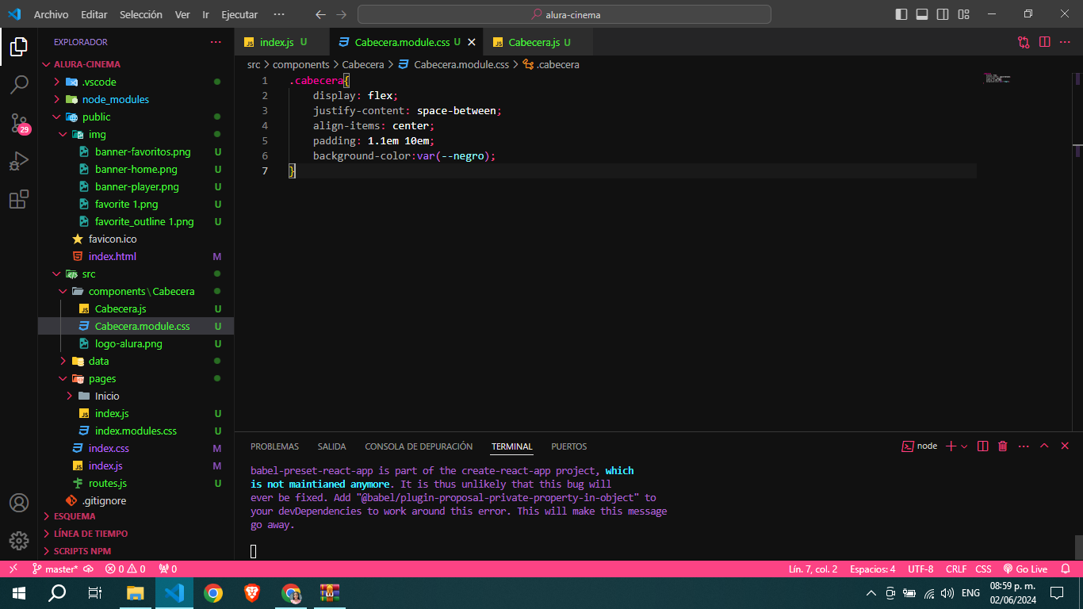Open the Explorer view in activity bar
This screenshot has height=609, width=1083.
click(x=19, y=47)
